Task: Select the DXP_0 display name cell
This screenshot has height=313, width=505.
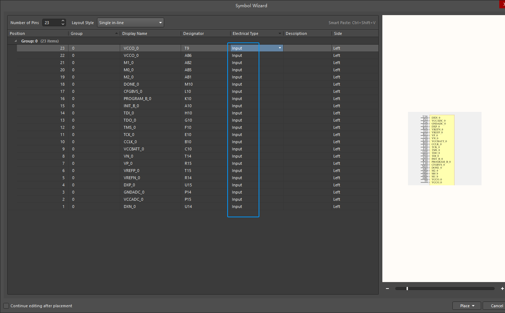Action: coord(150,185)
